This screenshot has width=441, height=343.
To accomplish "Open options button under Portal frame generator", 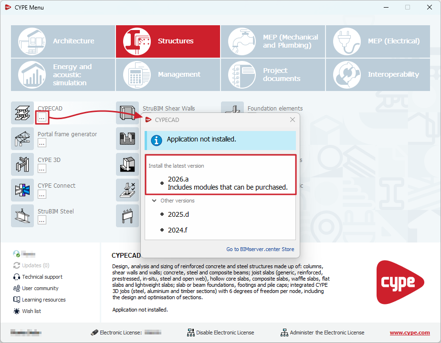I will (x=42, y=143).
